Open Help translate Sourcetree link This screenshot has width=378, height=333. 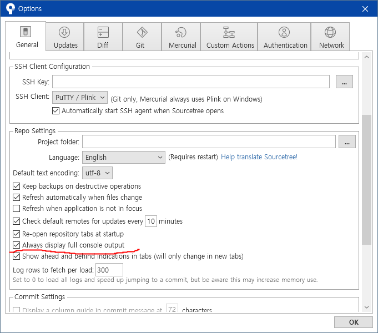click(x=259, y=157)
